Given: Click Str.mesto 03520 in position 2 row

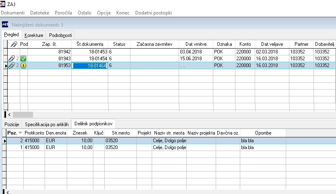Looking at the screenshot, I should coord(121,141).
